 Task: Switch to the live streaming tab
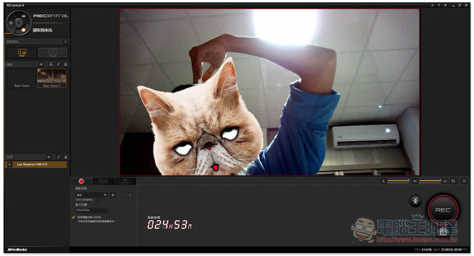pyautogui.click(x=103, y=182)
